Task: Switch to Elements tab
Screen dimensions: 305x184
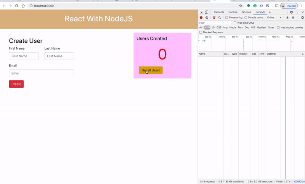Action: tap(219, 12)
